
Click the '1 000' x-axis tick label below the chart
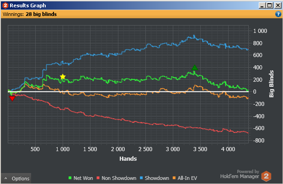click(63, 149)
